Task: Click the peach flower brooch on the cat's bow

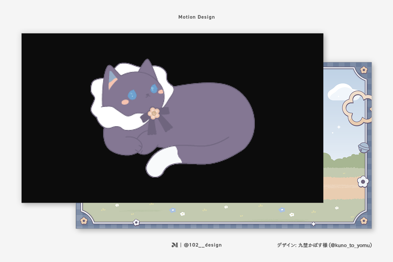Action: [x=154, y=113]
